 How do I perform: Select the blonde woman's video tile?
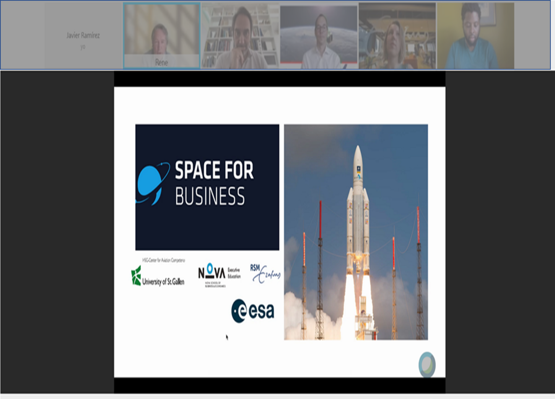[397, 36]
